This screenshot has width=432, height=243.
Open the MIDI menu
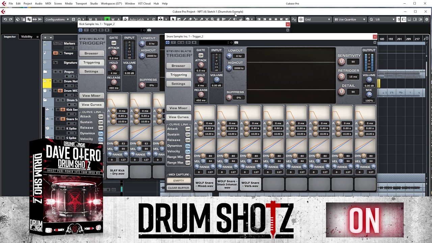coord(48,3)
